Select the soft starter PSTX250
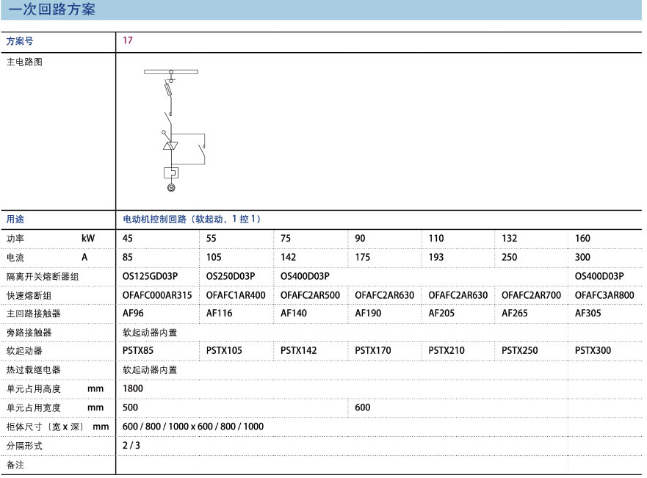 519,350
